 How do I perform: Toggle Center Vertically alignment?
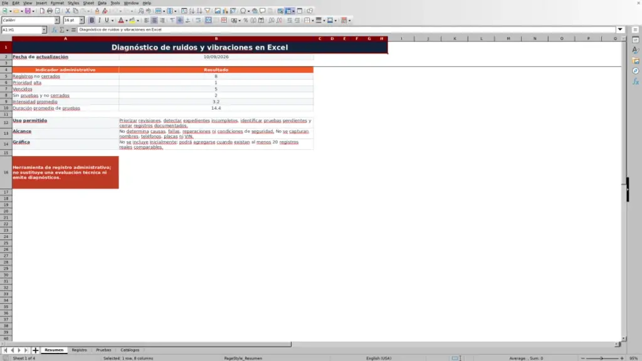180,21
